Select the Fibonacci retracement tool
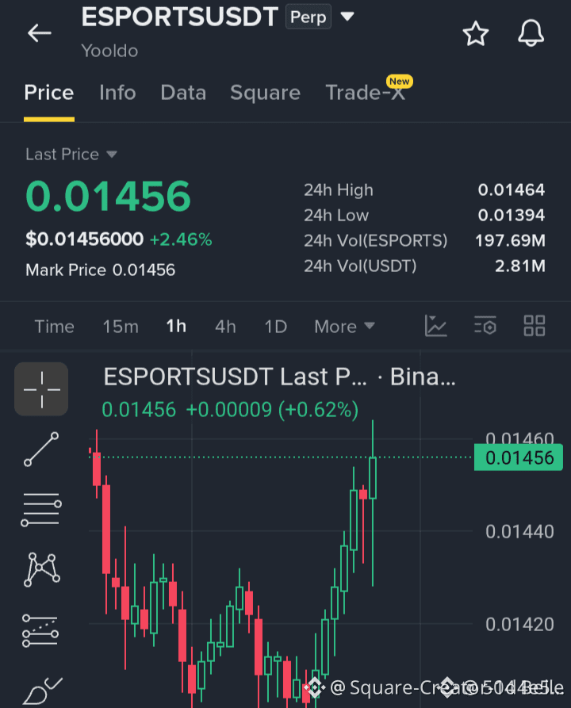The width and height of the screenshot is (571, 708). click(x=40, y=631)
